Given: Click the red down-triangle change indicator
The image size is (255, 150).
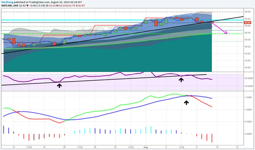Looking at the screenshot, I should (x=27, y=6).
